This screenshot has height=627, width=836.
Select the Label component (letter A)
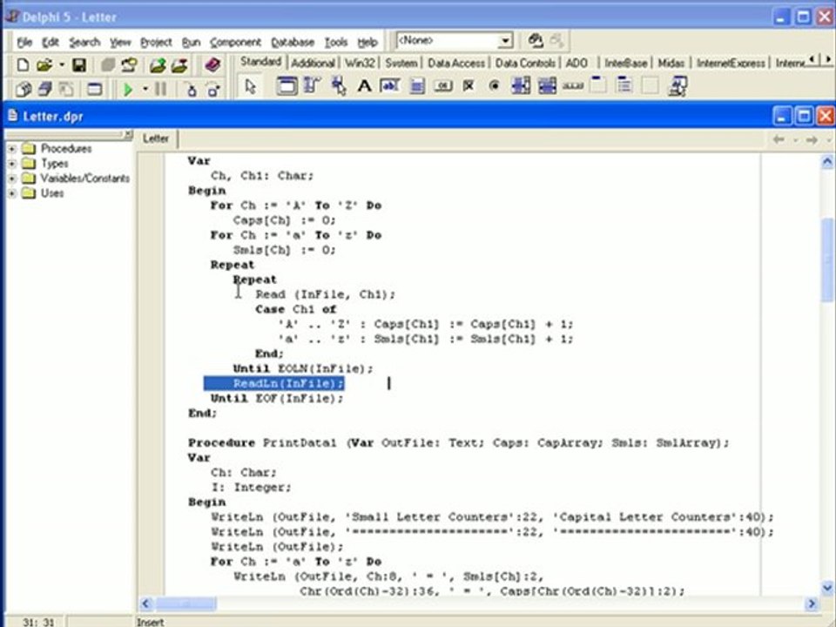pos(364,86)
